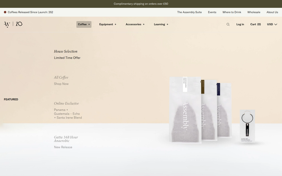282x176 pixels.
Task: Open the Online Exclusive heading
Action: pos(66,103)
